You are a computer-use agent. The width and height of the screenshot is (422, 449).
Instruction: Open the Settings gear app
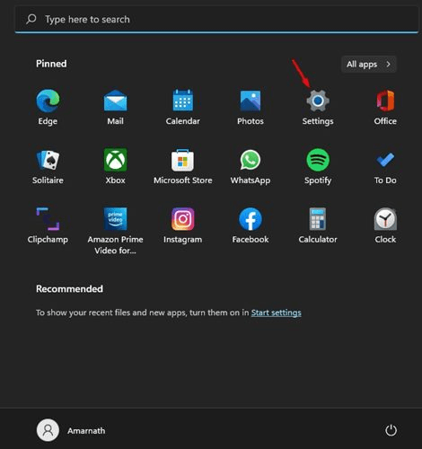click(318, 107)
